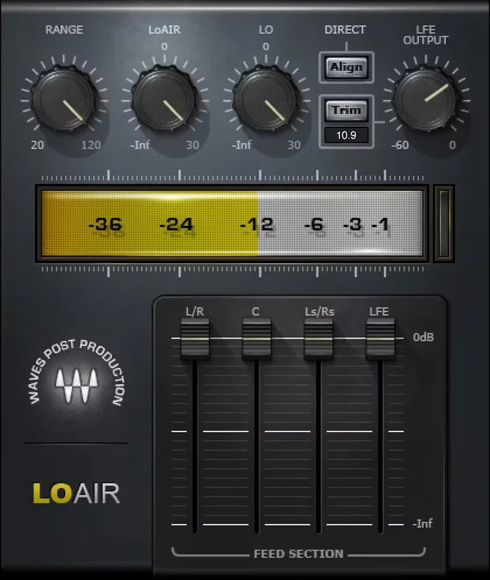The width and height of the screenshot is (490, 580).
Task: Click the LO knob
Action: (x=266, y=98)
